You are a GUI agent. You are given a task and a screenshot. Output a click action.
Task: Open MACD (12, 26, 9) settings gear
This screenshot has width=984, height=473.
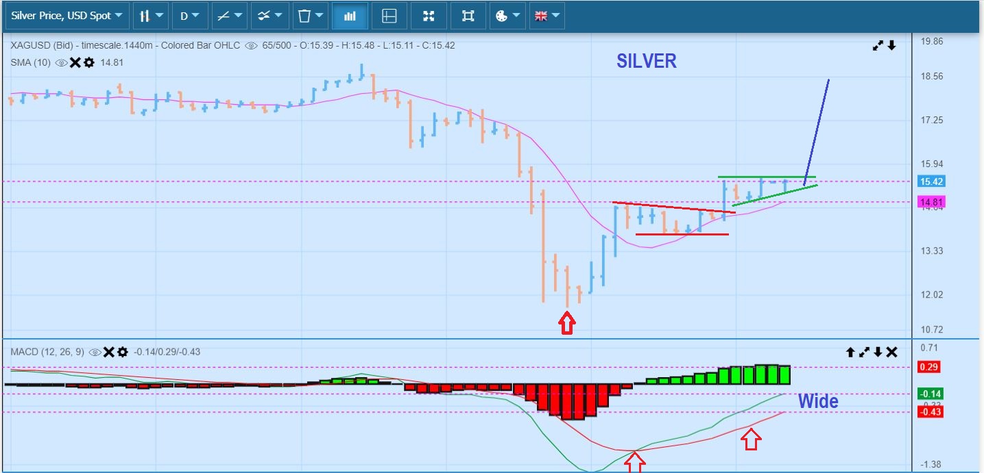point(122,352)
